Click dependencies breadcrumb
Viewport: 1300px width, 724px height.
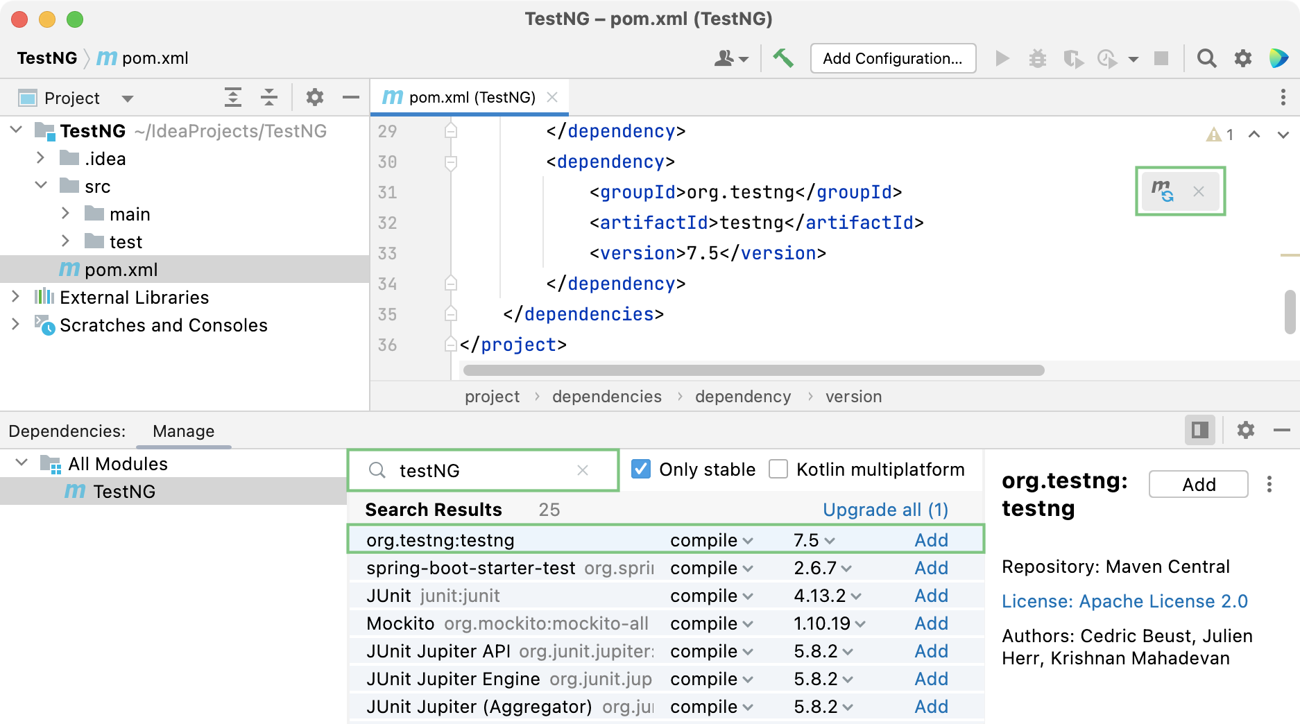(607, 397)
